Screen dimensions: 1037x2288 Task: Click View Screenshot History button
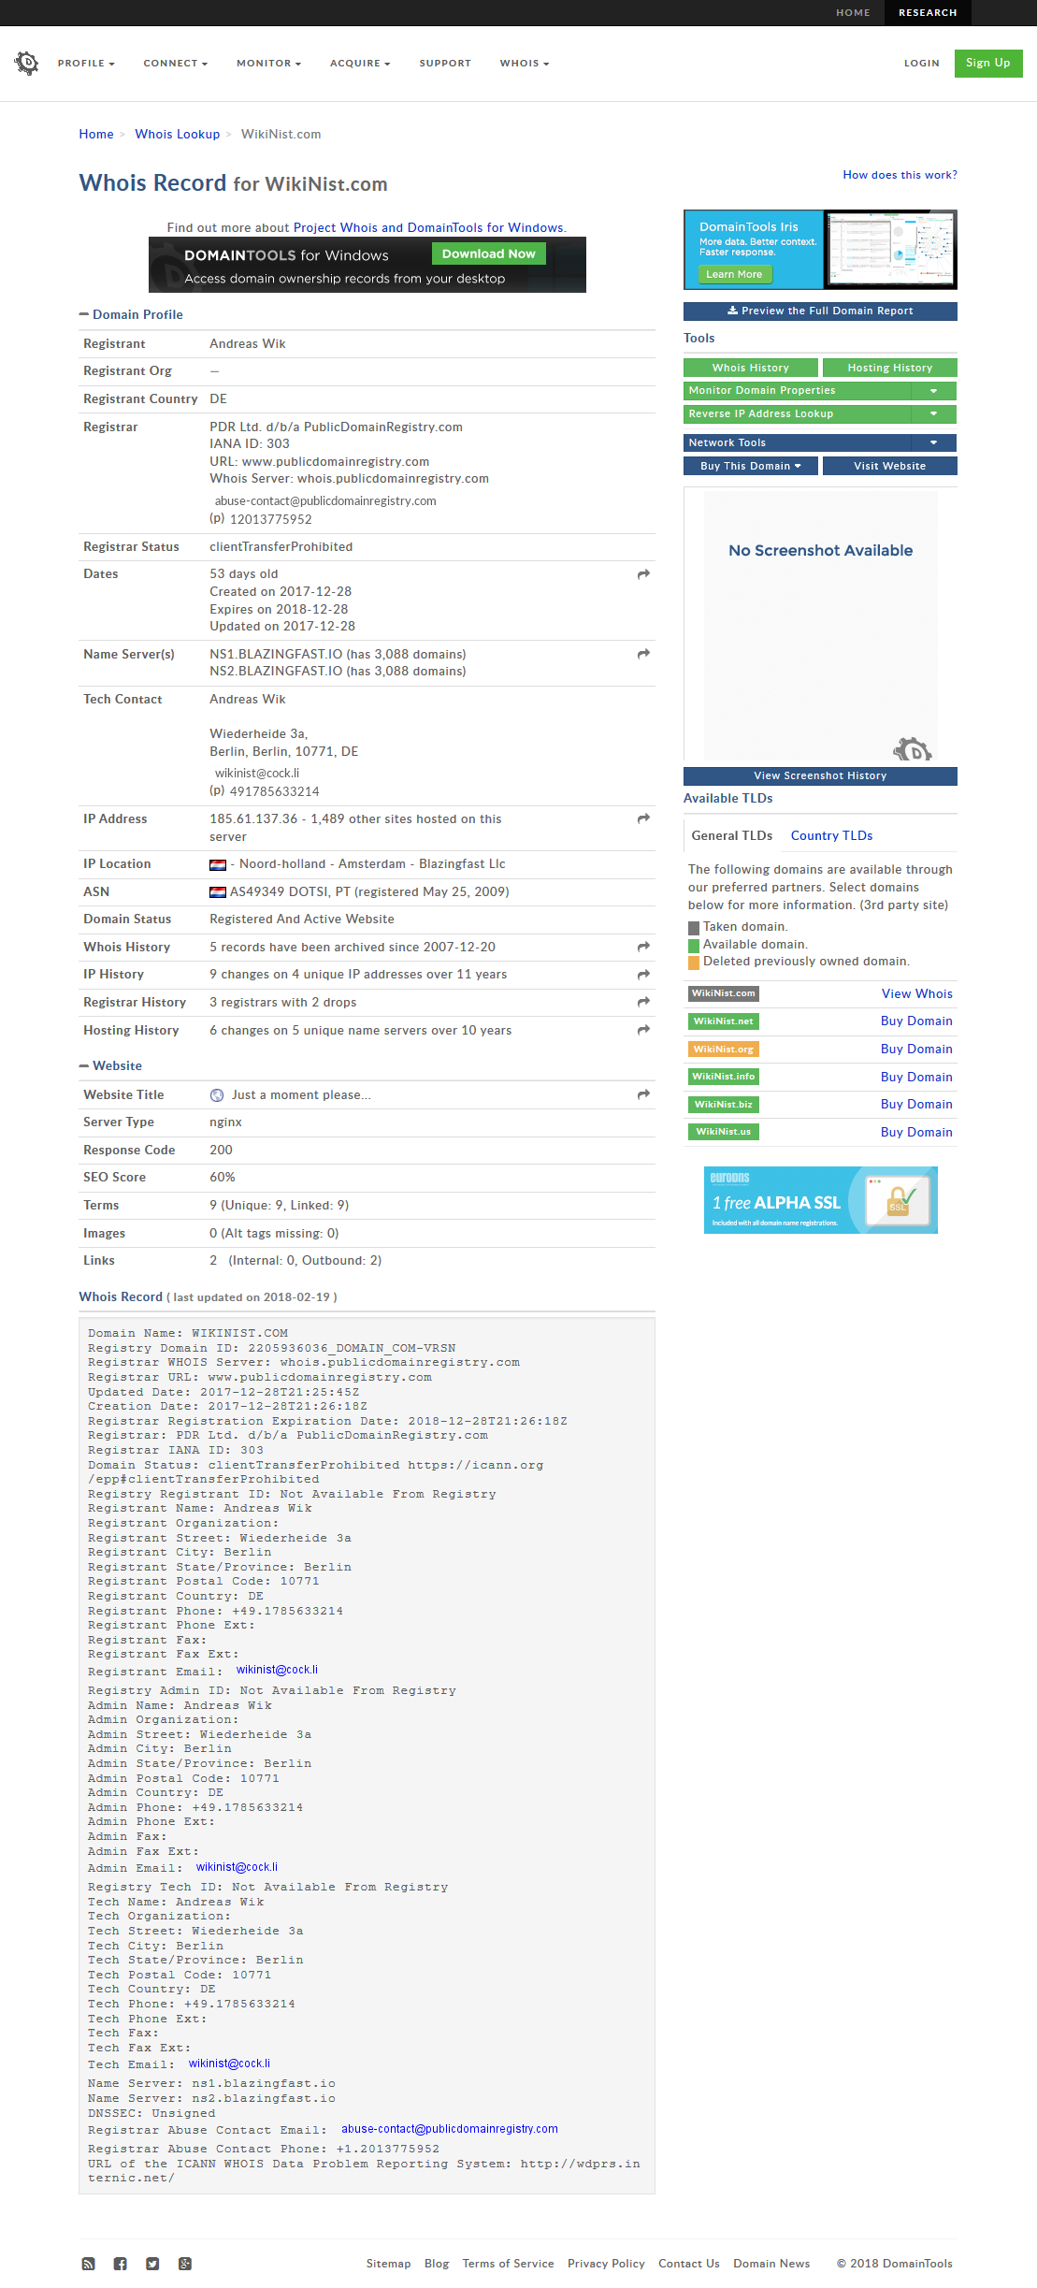point(820,776)
